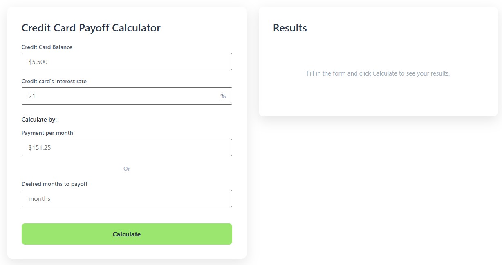Click the word "Calculate" in the results hint
The height and width of the screenshot is (265, 502).
[385, 73]
